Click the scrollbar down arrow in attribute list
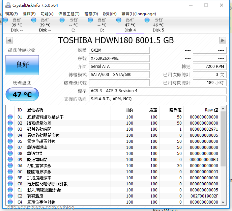The height and width of the screenshot is (211, 232). tap(223, 202)
